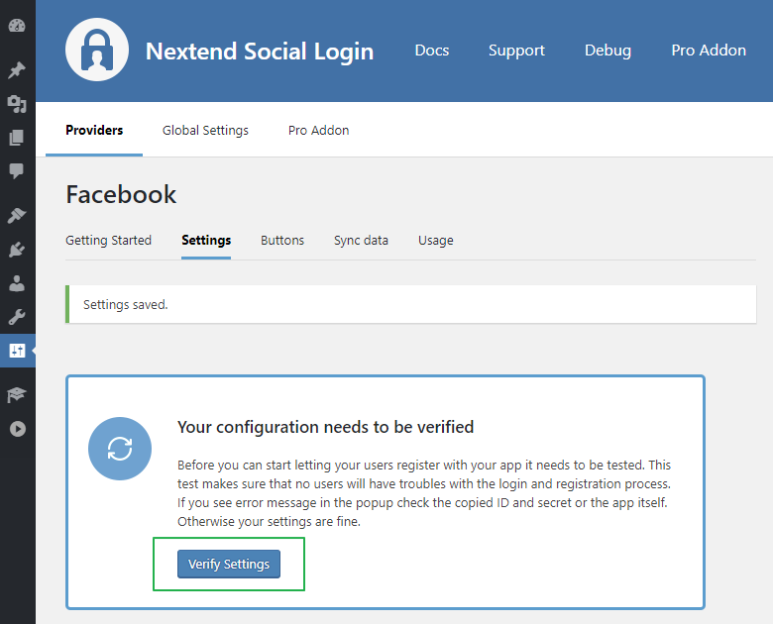This screenshot has height=624, width=773.
Task: Click the active Settings sliders sidebar icon
Action: pos(17,351)
